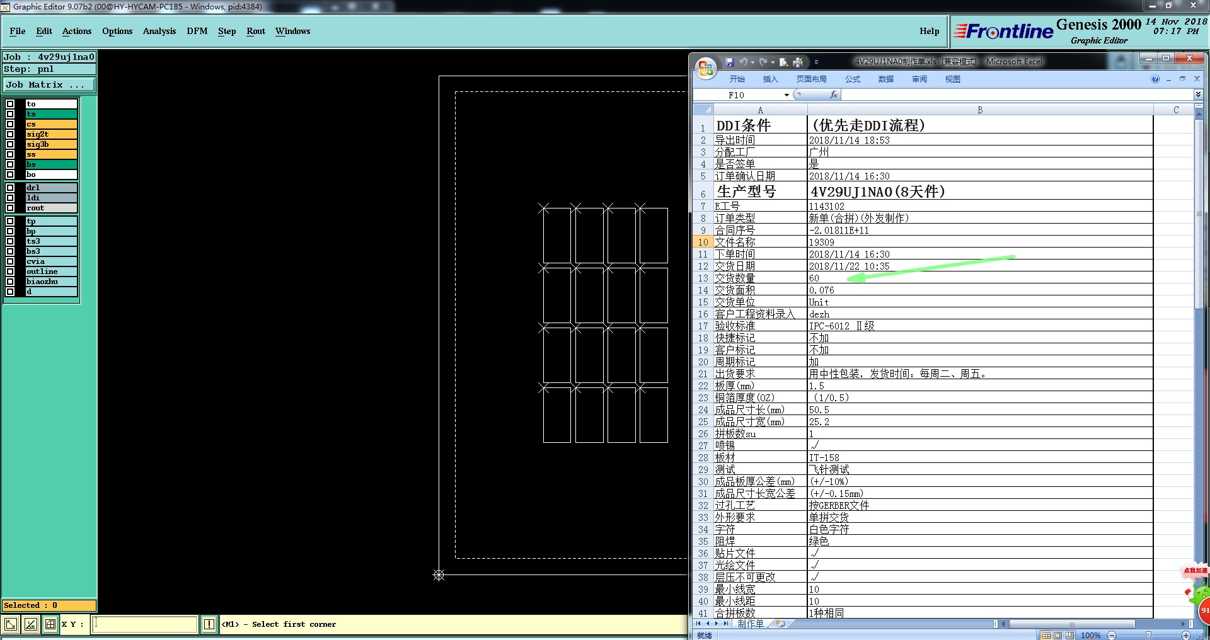Go to last sheet navigation arrow
This screenshot has height=640, width=1210.
[726, 624]
